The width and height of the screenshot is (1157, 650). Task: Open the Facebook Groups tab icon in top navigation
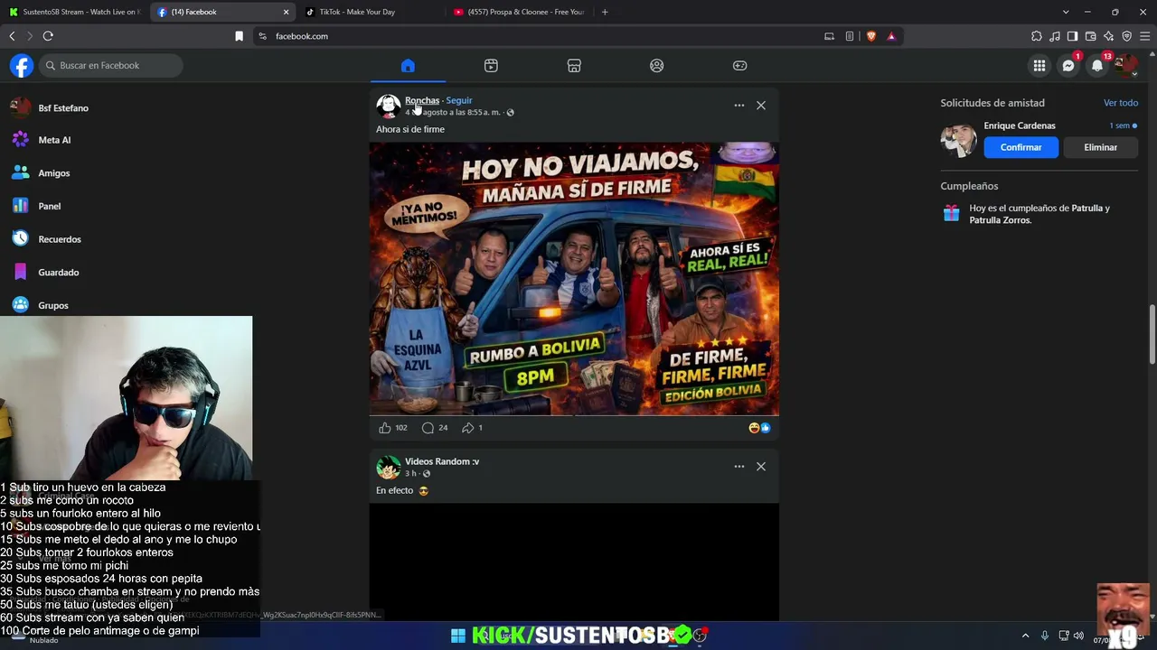[x=657, y=65]
